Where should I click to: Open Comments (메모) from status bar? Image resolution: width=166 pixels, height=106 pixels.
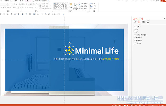pyautogui.click(x=126, y=105)
